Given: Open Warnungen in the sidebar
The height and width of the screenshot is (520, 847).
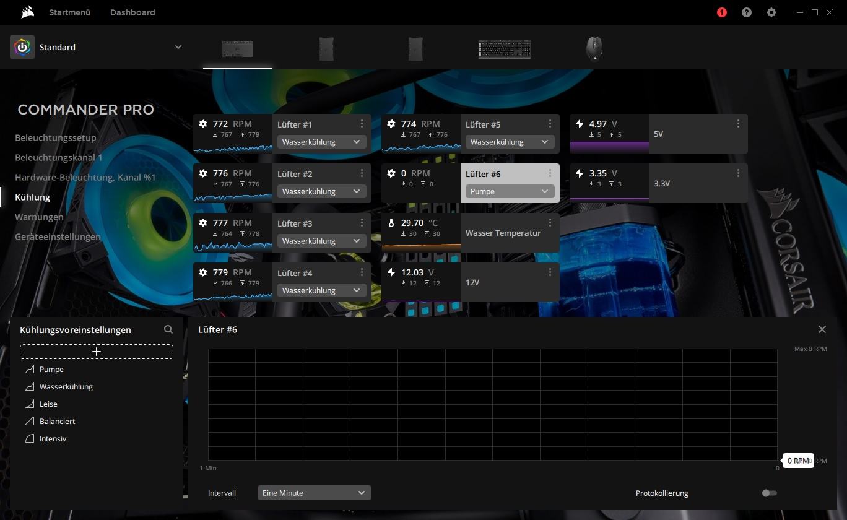Looking at the screenshot, I should pos(39,217).
